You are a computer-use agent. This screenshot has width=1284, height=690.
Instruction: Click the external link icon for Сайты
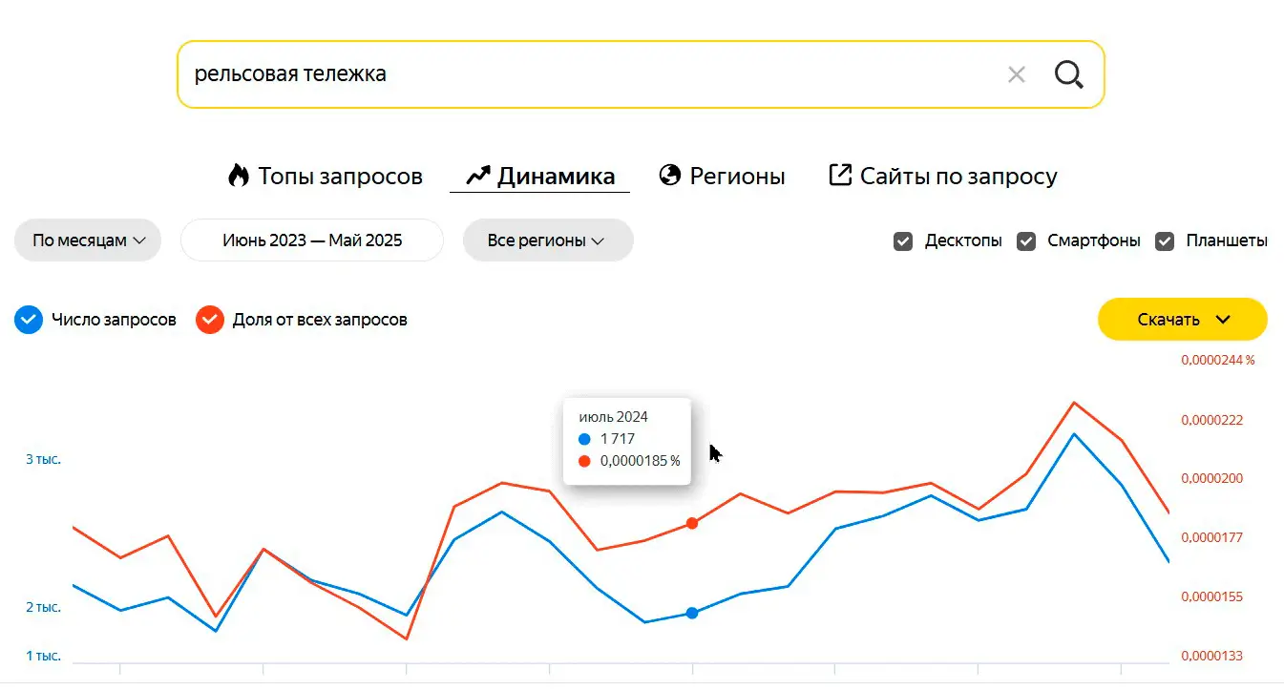pos(840,176)
